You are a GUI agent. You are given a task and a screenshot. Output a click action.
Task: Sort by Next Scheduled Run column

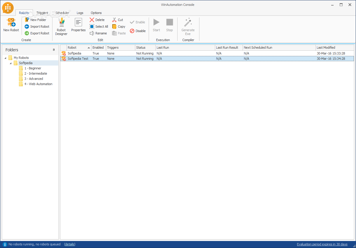tap(279, 48)
